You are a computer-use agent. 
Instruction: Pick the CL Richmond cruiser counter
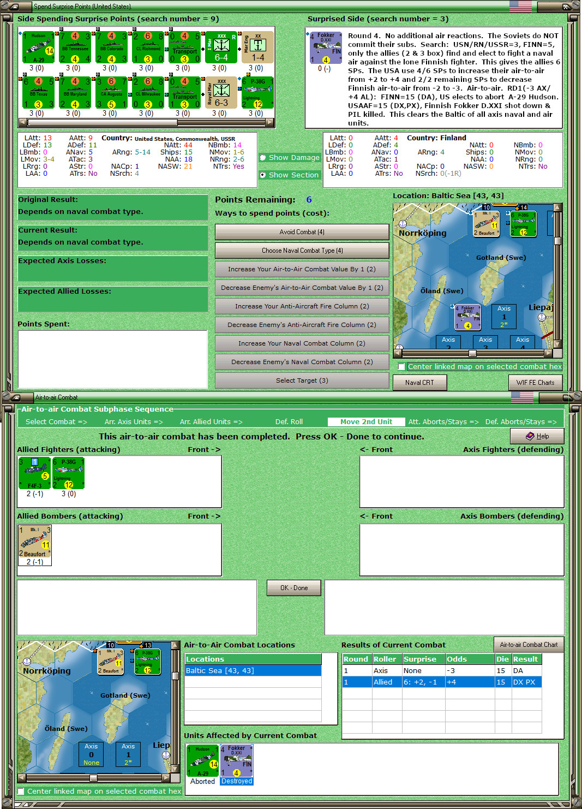pos(148,47)
